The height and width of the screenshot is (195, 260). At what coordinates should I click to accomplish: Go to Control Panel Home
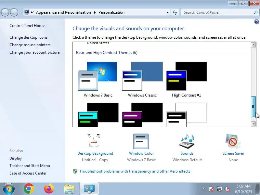click(x=27, y=26)
